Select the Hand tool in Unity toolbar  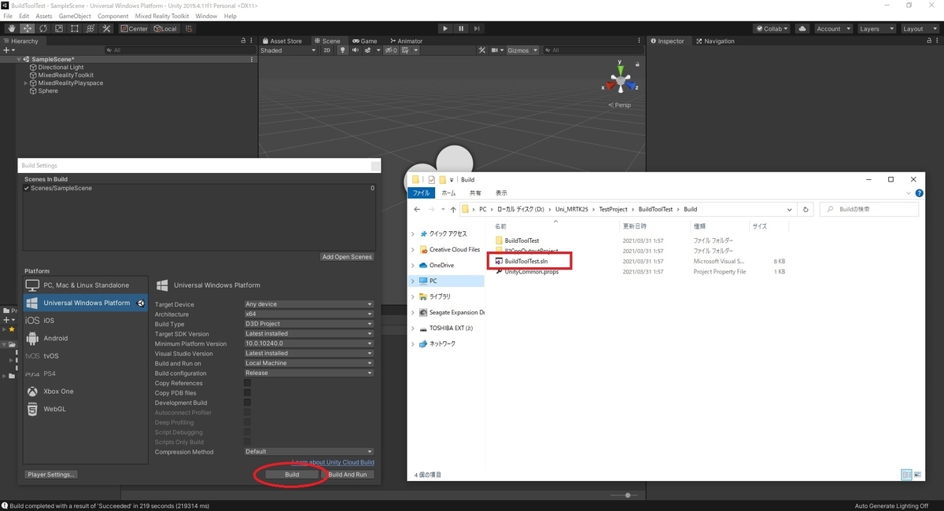point(12,28)
